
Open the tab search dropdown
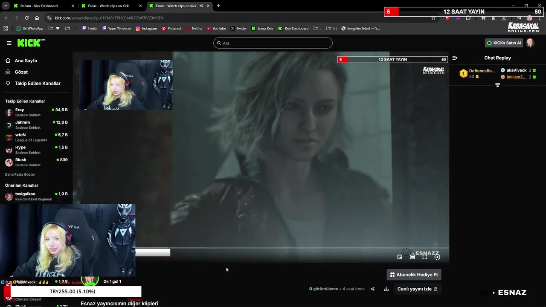click(6, 6)
